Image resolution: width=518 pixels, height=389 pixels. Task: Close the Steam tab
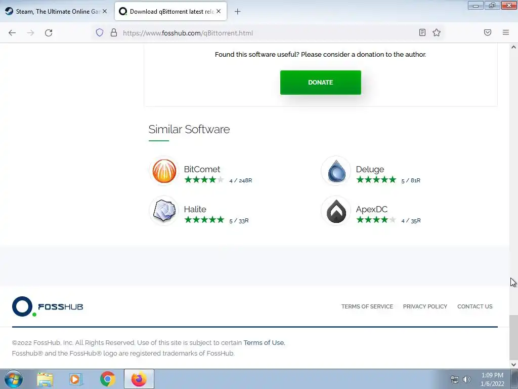104,11
